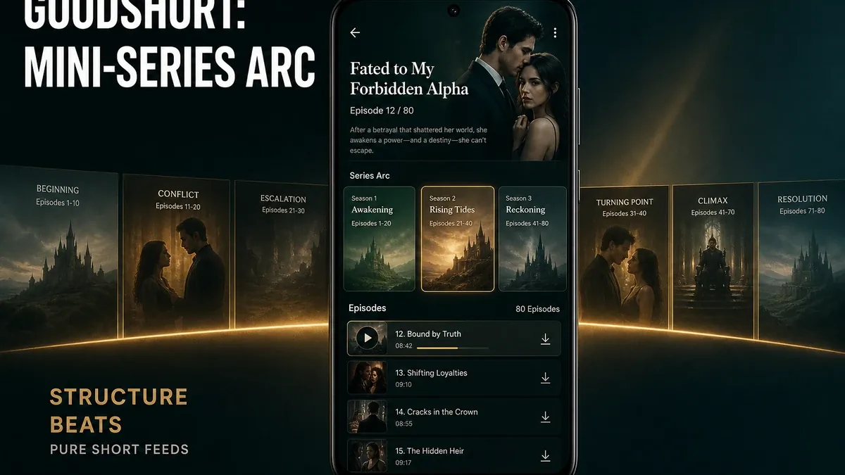
Task: Click the Series Arc heading
Action: [x=370, y=175]
